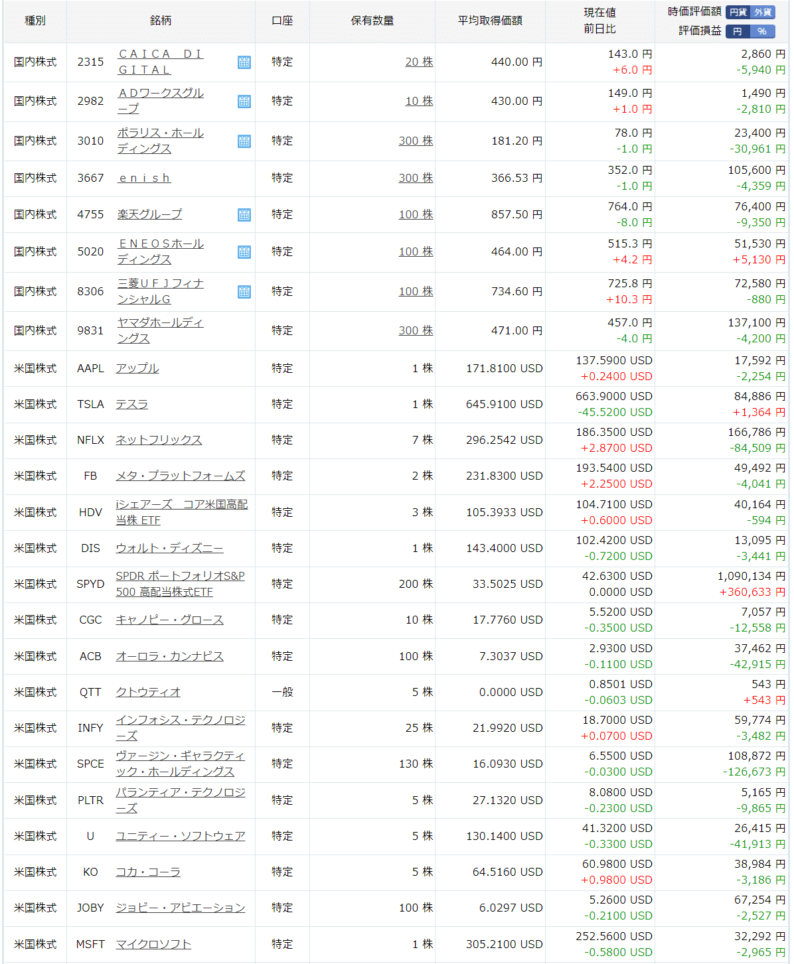Click ticker code NFLX
Viewport: 794px width, 964px height.
[x=90, y=440]
